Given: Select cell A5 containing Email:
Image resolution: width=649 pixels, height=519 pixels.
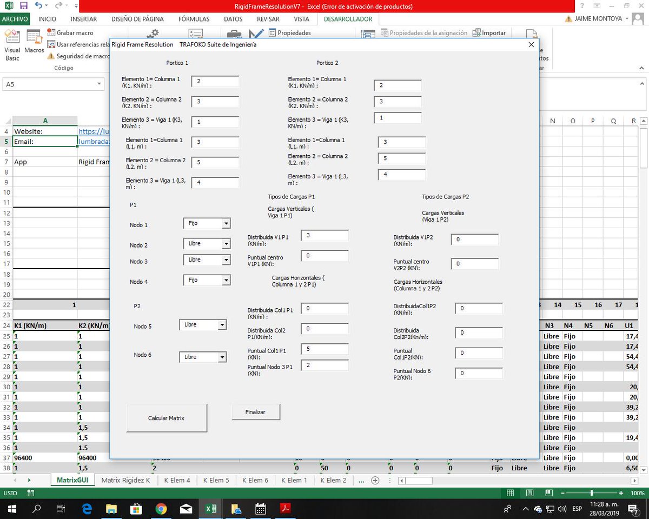Looking at the screenshot, I should [45, 142].
